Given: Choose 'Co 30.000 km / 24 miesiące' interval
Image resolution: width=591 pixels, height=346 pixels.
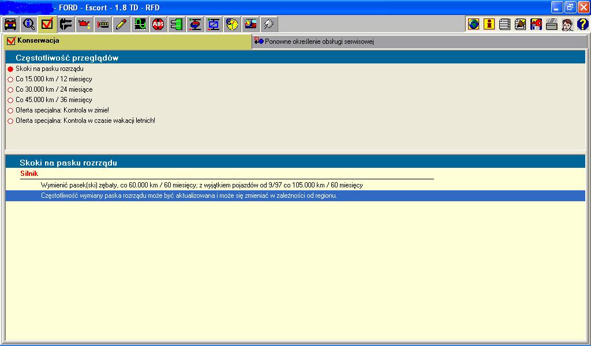Looking at the screenshot, I should click(x=10, y=90).
